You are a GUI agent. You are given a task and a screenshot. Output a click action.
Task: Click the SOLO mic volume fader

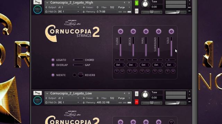tap(171, 46)
